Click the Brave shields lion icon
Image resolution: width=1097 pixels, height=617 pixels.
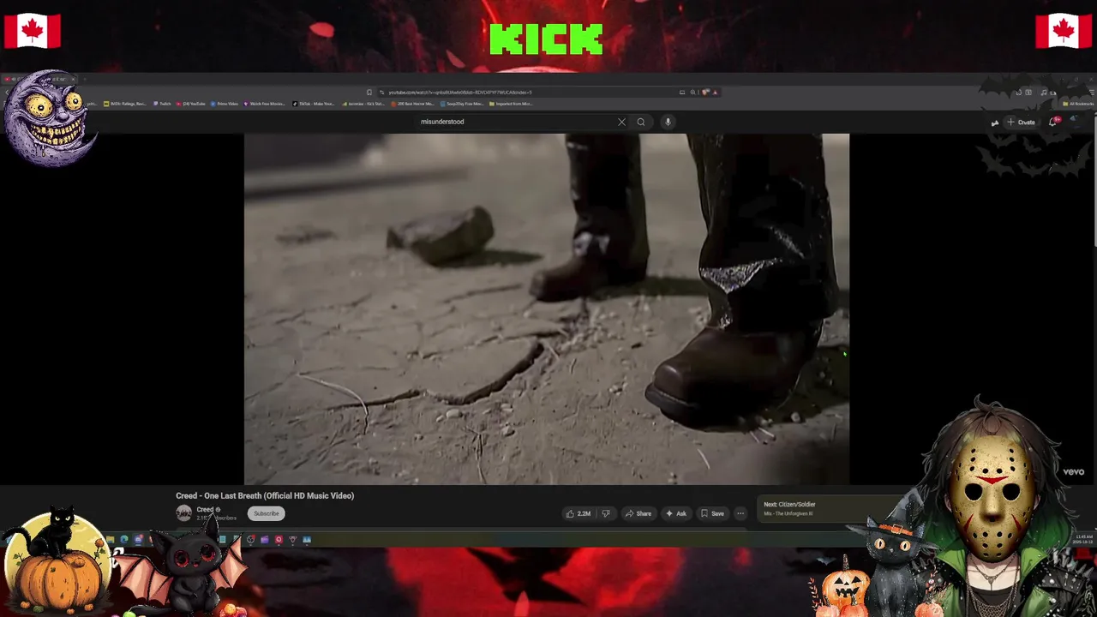[705, 92]
